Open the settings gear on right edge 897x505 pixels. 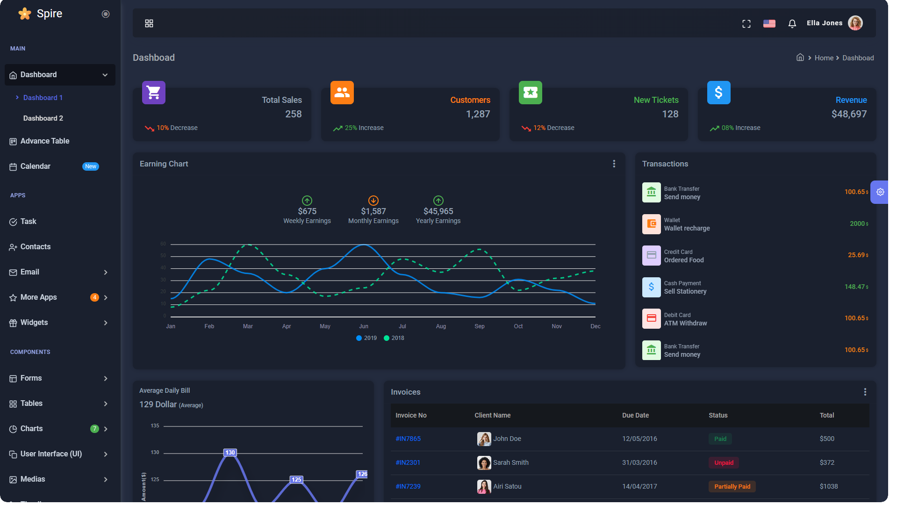click(x=880, y=192)
